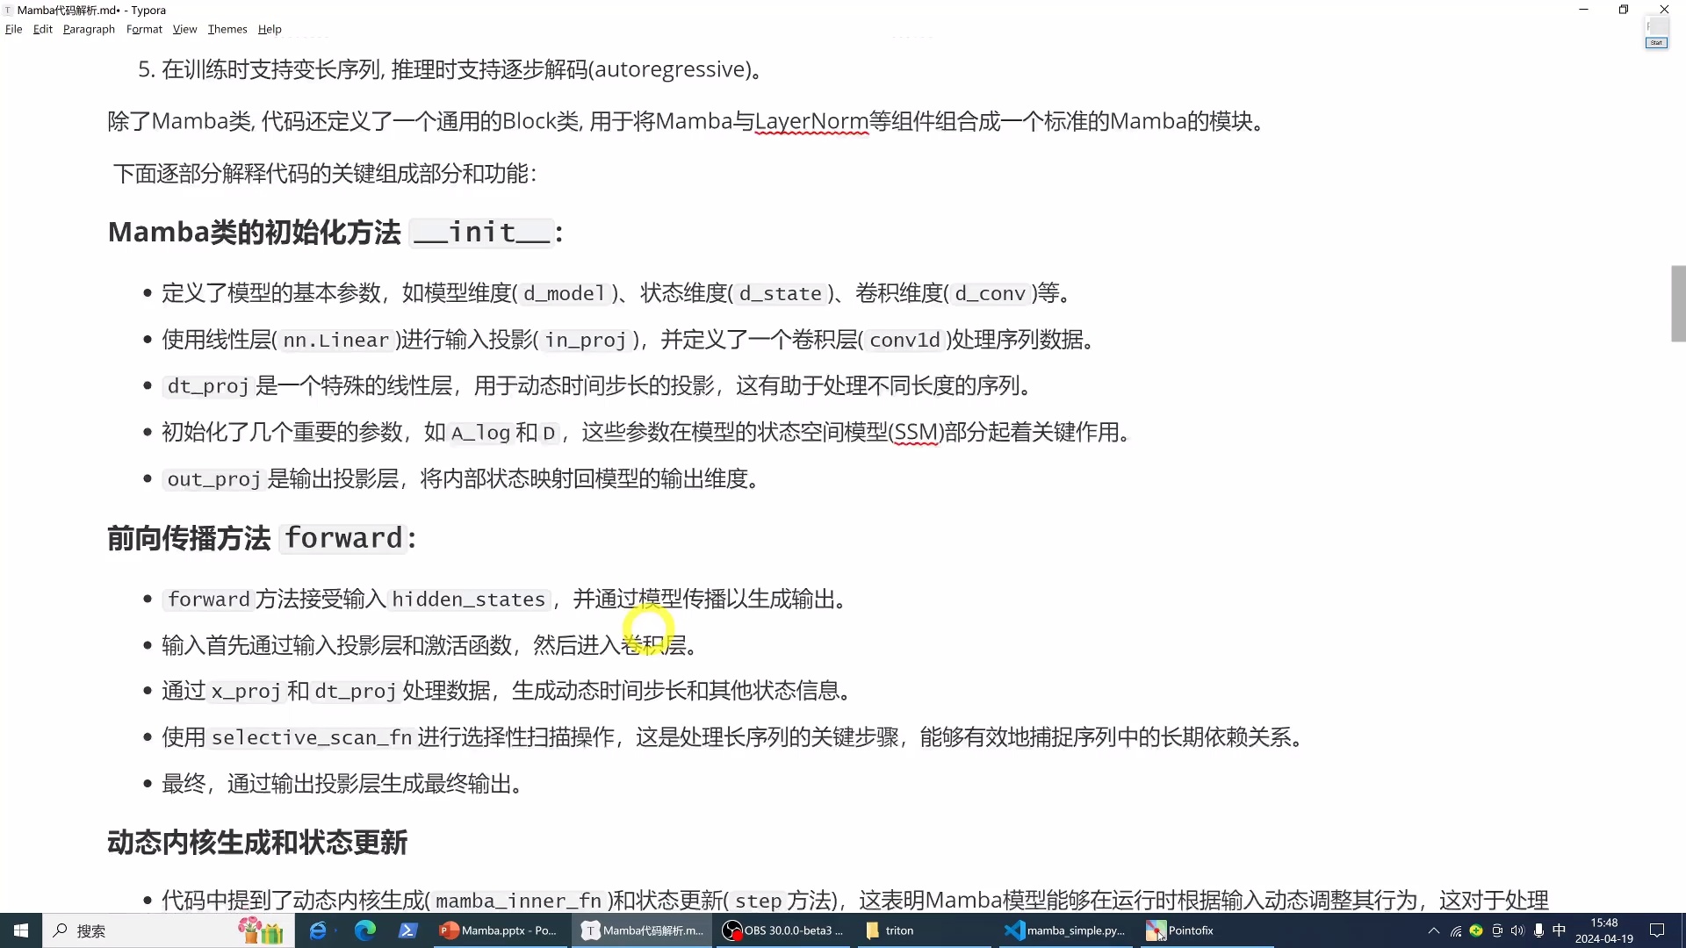Click the Windows Start button
Screen dimensions: 1686x948
coord(21,930)
